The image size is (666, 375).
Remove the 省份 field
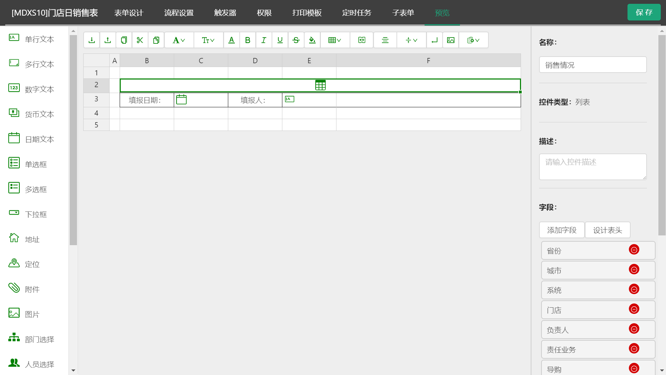coord(634,250)
